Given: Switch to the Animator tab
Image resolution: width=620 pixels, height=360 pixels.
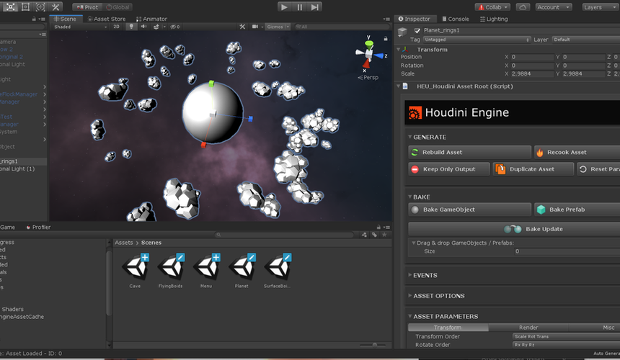Looking at the screenshot, I should 151,19.
